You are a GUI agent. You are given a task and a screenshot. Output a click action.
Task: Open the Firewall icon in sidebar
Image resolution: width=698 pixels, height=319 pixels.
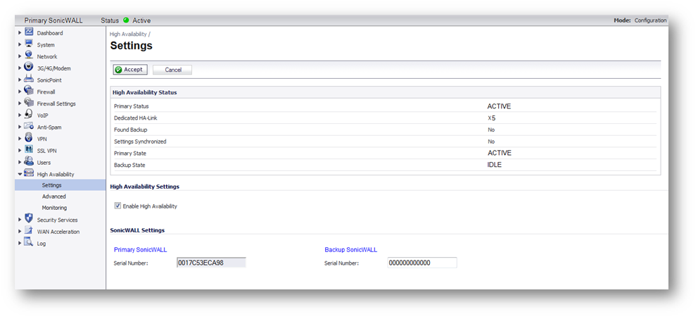tap(29, 91)
